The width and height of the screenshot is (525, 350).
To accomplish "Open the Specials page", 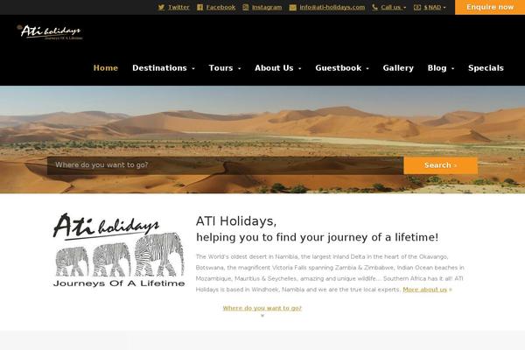I will pyautogui.click(x=486, y=68).
